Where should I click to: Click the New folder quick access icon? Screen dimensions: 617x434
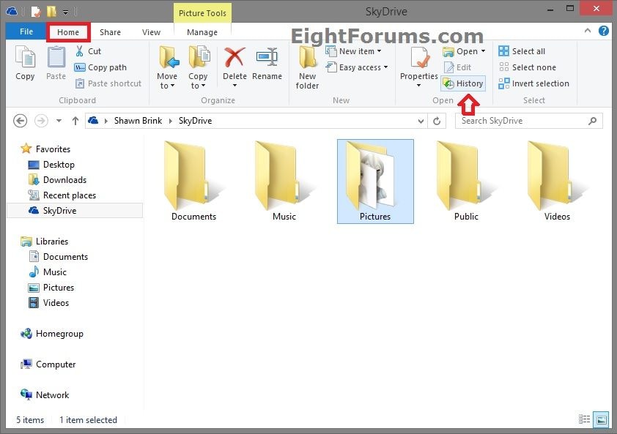point(51,12)
